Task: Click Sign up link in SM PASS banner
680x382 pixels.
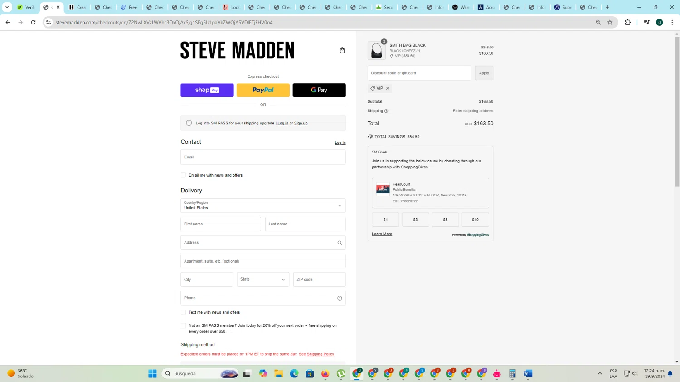Action: pos(301,123)
